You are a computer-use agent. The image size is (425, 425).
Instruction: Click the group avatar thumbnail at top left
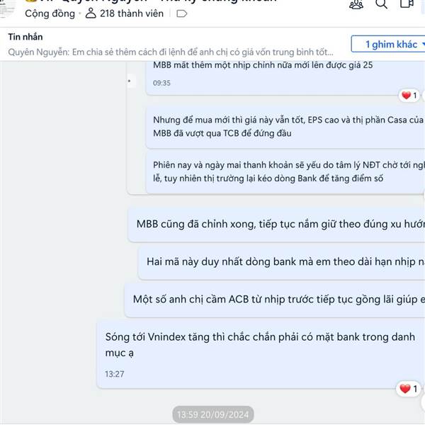coord(6,8)
